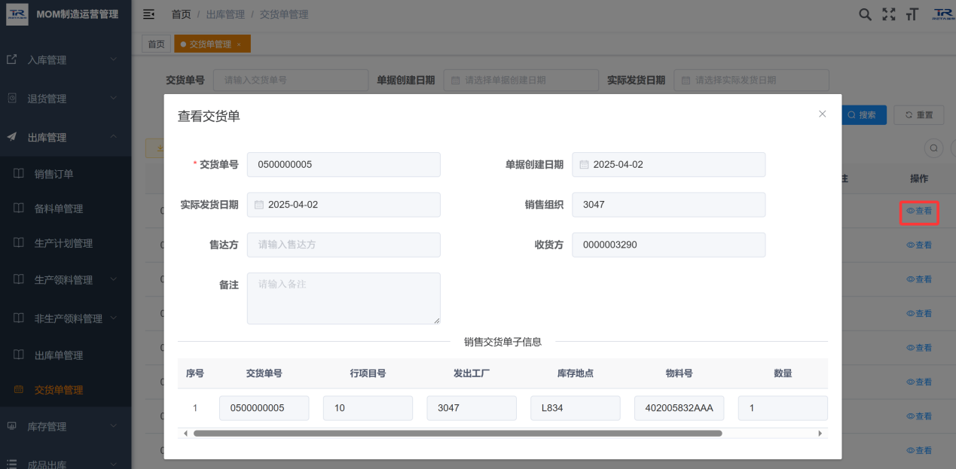Click the MOM制造运营管理 logo icon
Image resolution: width=956 pixels, height=469 pixels.
point(17,14)
